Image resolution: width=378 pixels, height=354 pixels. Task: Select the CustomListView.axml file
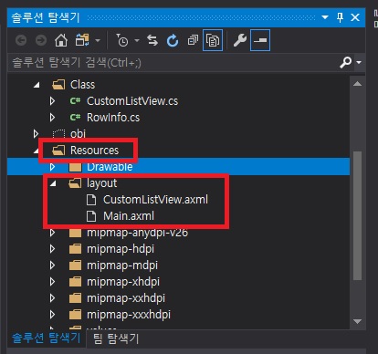tap(155, 200)
